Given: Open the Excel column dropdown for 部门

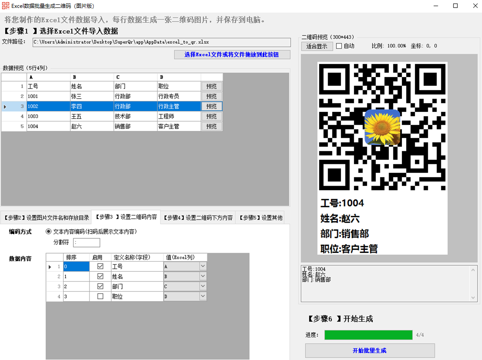Looking at the screenshot, I should (x=203, y=286).
